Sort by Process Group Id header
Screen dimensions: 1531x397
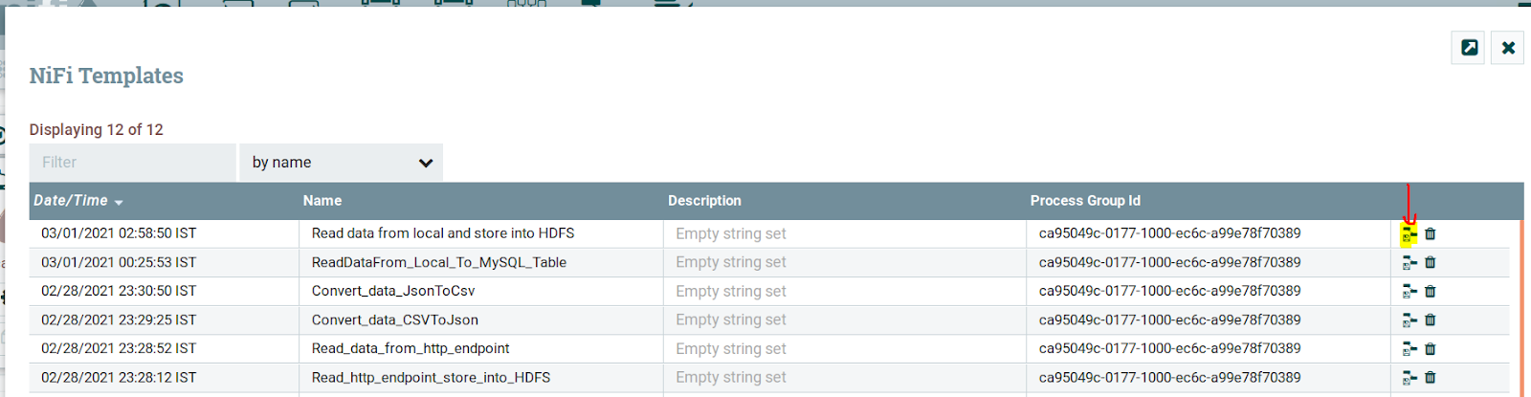tap(1085, 201)
